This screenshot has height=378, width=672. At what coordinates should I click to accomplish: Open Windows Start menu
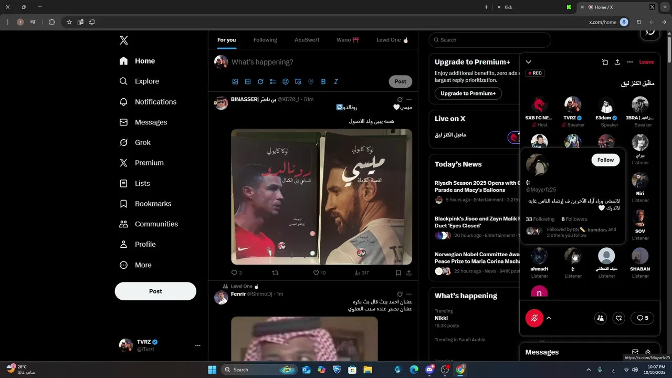pos(212,370)
